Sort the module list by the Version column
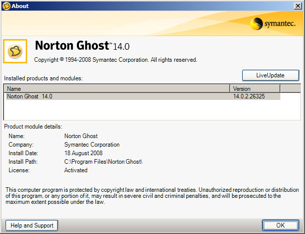Image resolution: width=305 pixels, height=234 pixels. [255, 89]
